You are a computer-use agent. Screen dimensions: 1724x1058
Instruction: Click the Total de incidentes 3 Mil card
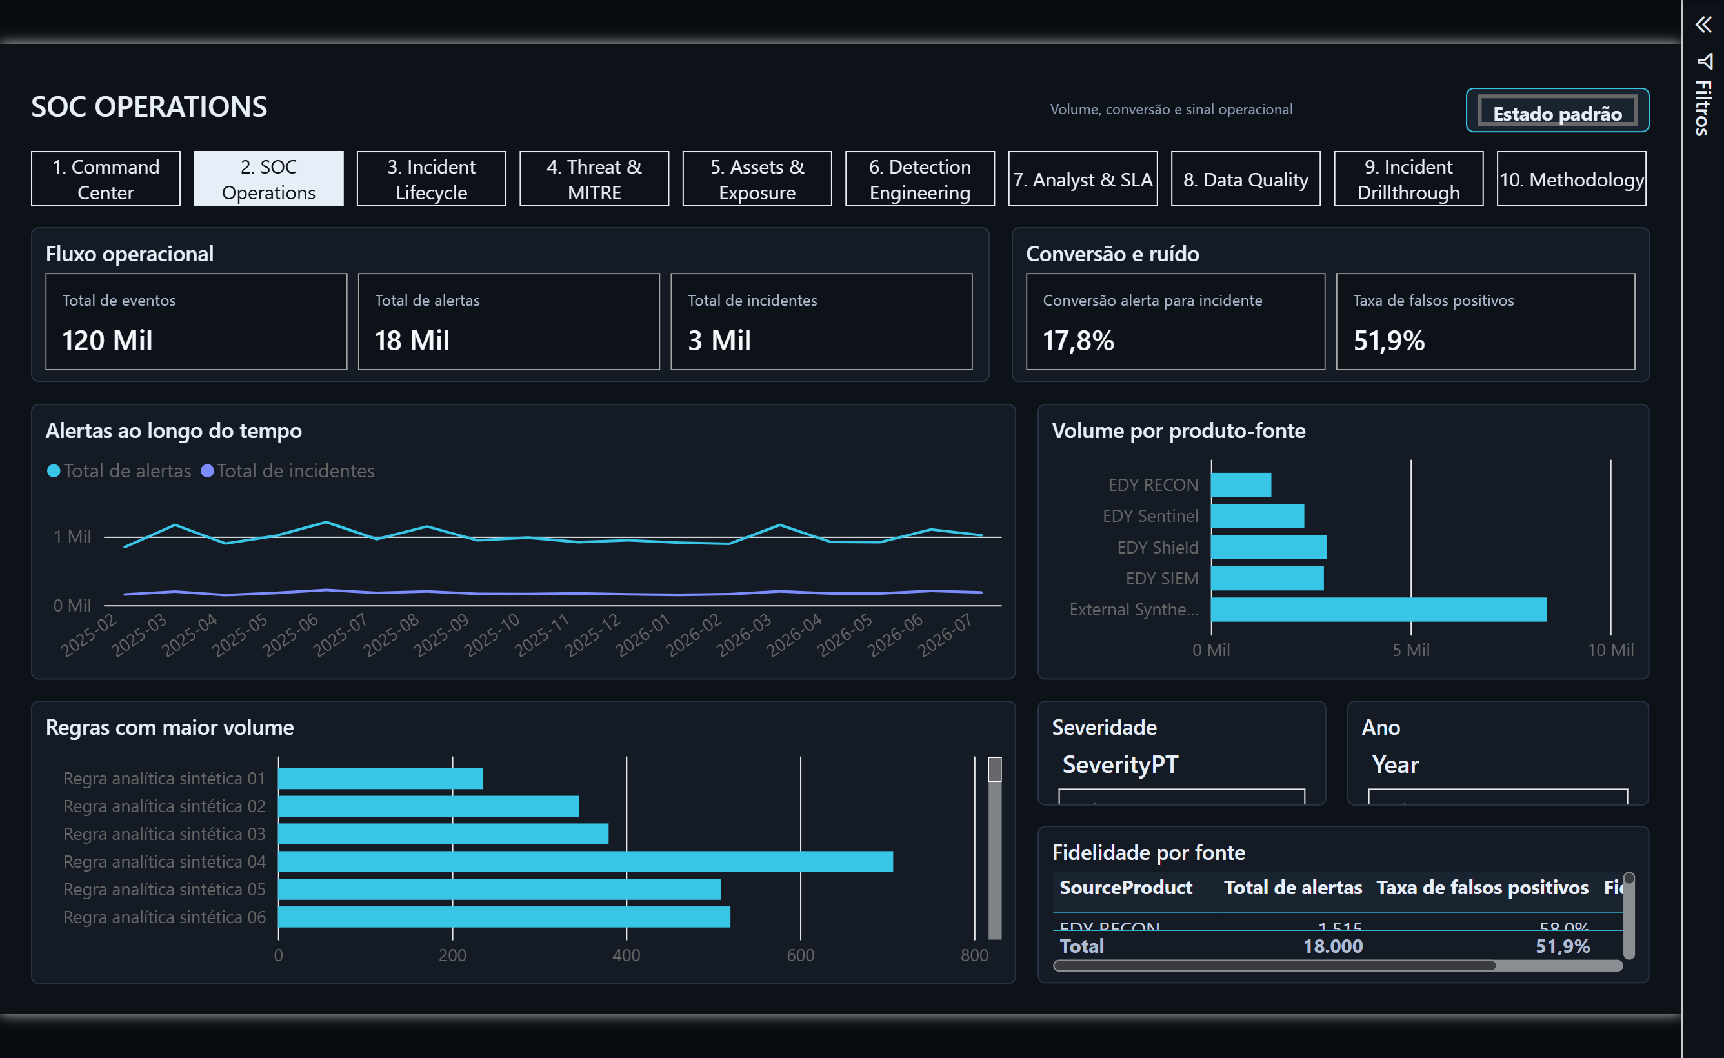coord(821,321)
